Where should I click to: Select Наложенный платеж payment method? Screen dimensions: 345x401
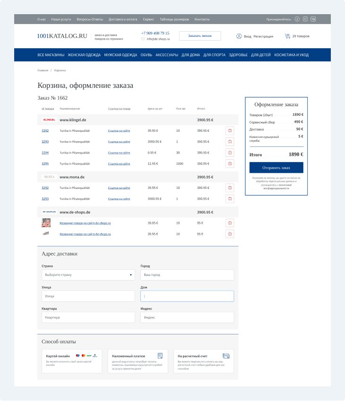(138, 361)
